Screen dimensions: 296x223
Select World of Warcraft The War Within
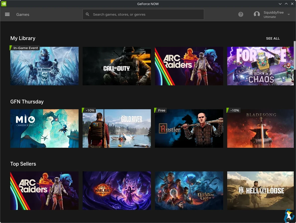(x=117, y=191)
